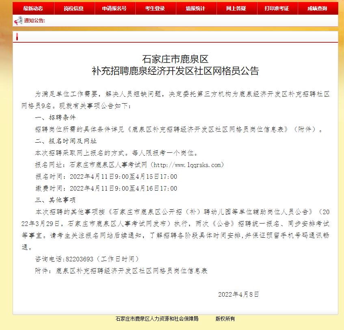Screen dimensions: 344x330
Task: Click the heading 补充招聘鹿泉经济开发区社区网格员公告
Action: (x=175, y=71)
